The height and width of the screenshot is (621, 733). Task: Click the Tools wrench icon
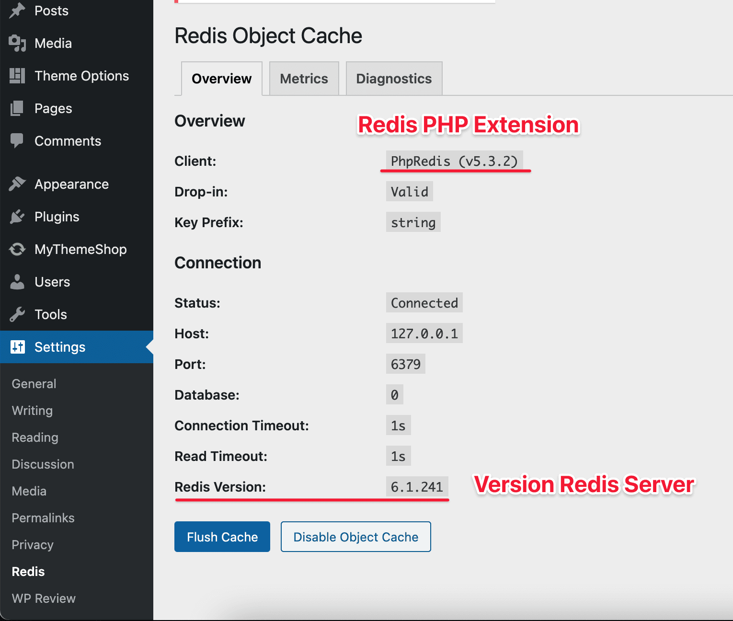(17, 314)
